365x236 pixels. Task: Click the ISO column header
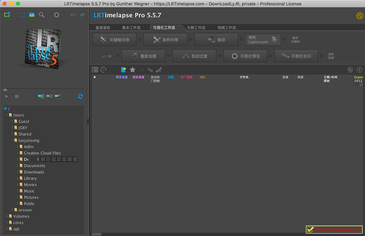point(202,77)
